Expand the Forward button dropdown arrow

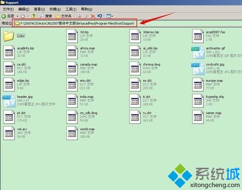point(28,16)
